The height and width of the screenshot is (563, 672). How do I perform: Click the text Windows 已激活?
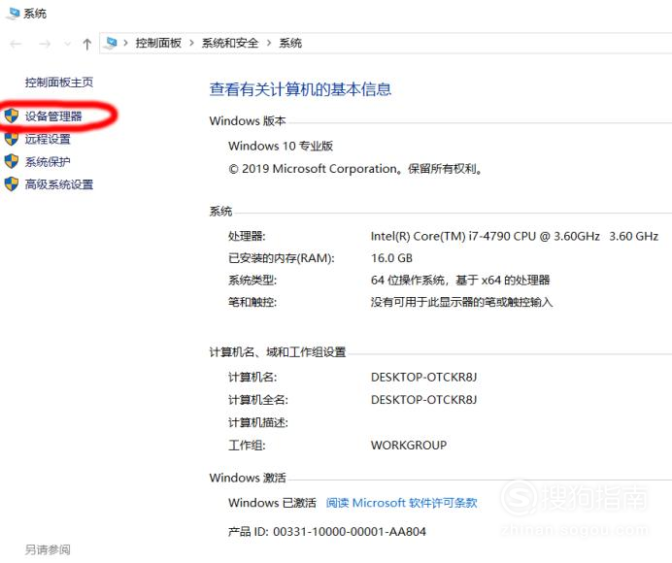click(x=272, y=503)
